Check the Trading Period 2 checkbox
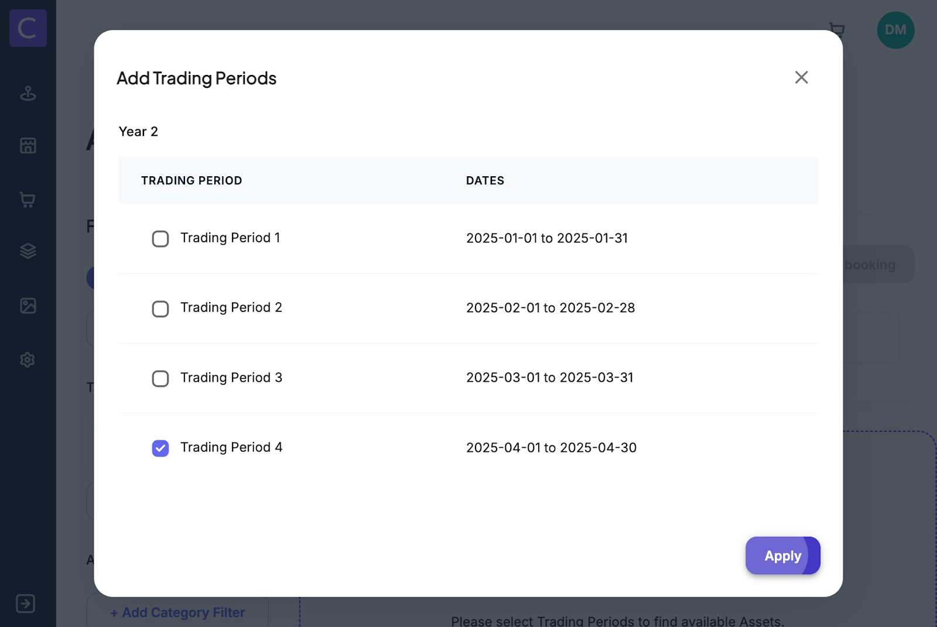This screenshot has width=937, height=627. click(x=160, y=309)
